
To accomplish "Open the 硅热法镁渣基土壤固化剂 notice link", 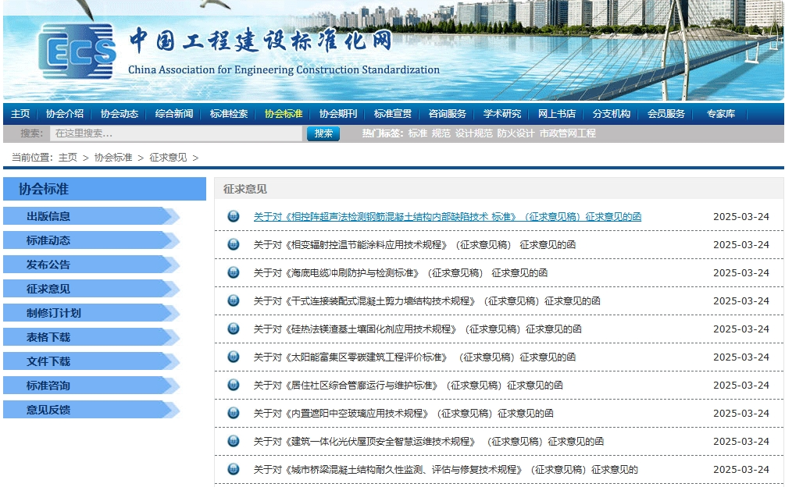I will (417, 329).
